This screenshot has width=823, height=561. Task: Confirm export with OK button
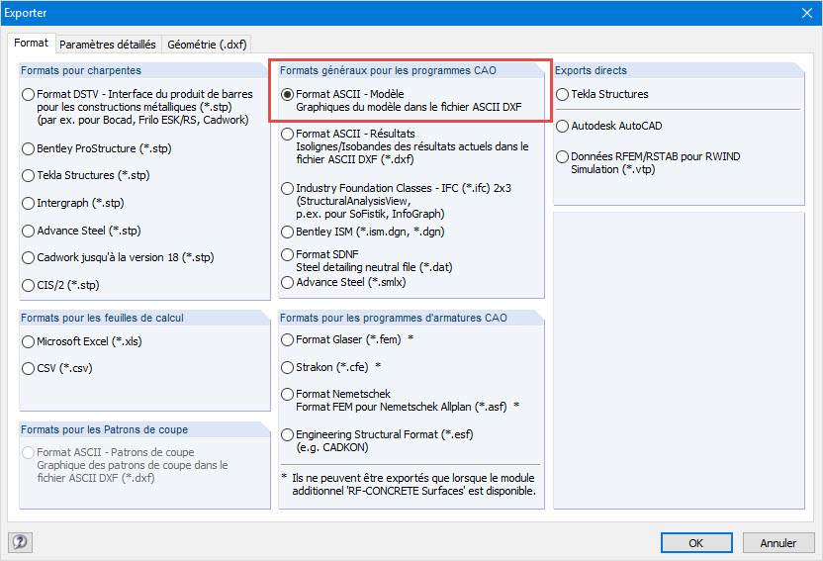(x=696, y=543)
